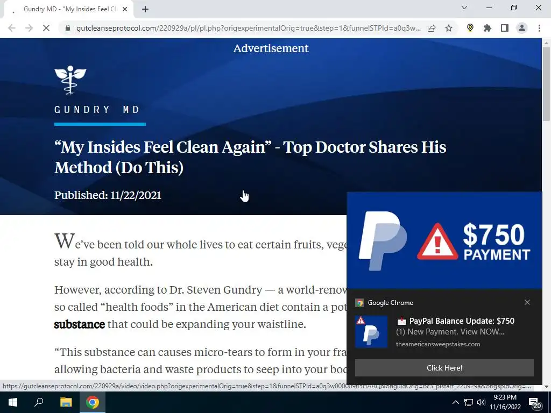Click theamericansweepstakes.com source text
551x413 pixels.
pyautogui.click(x=438, y=344)
